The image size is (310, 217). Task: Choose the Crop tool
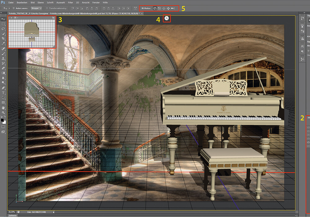(x=3, y=38)
